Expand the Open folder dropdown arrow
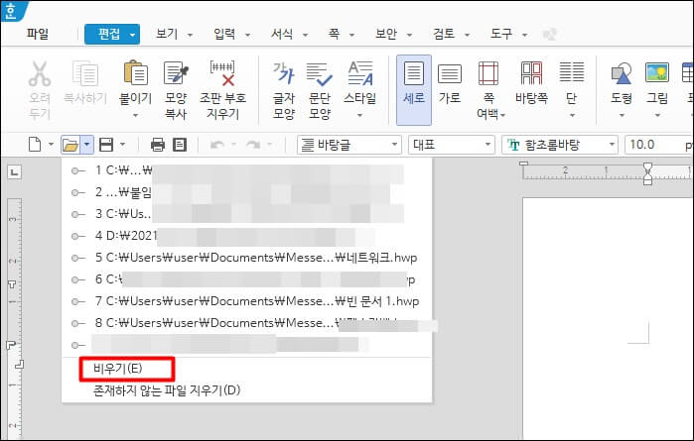694x441 pixels. coord(87,145)
